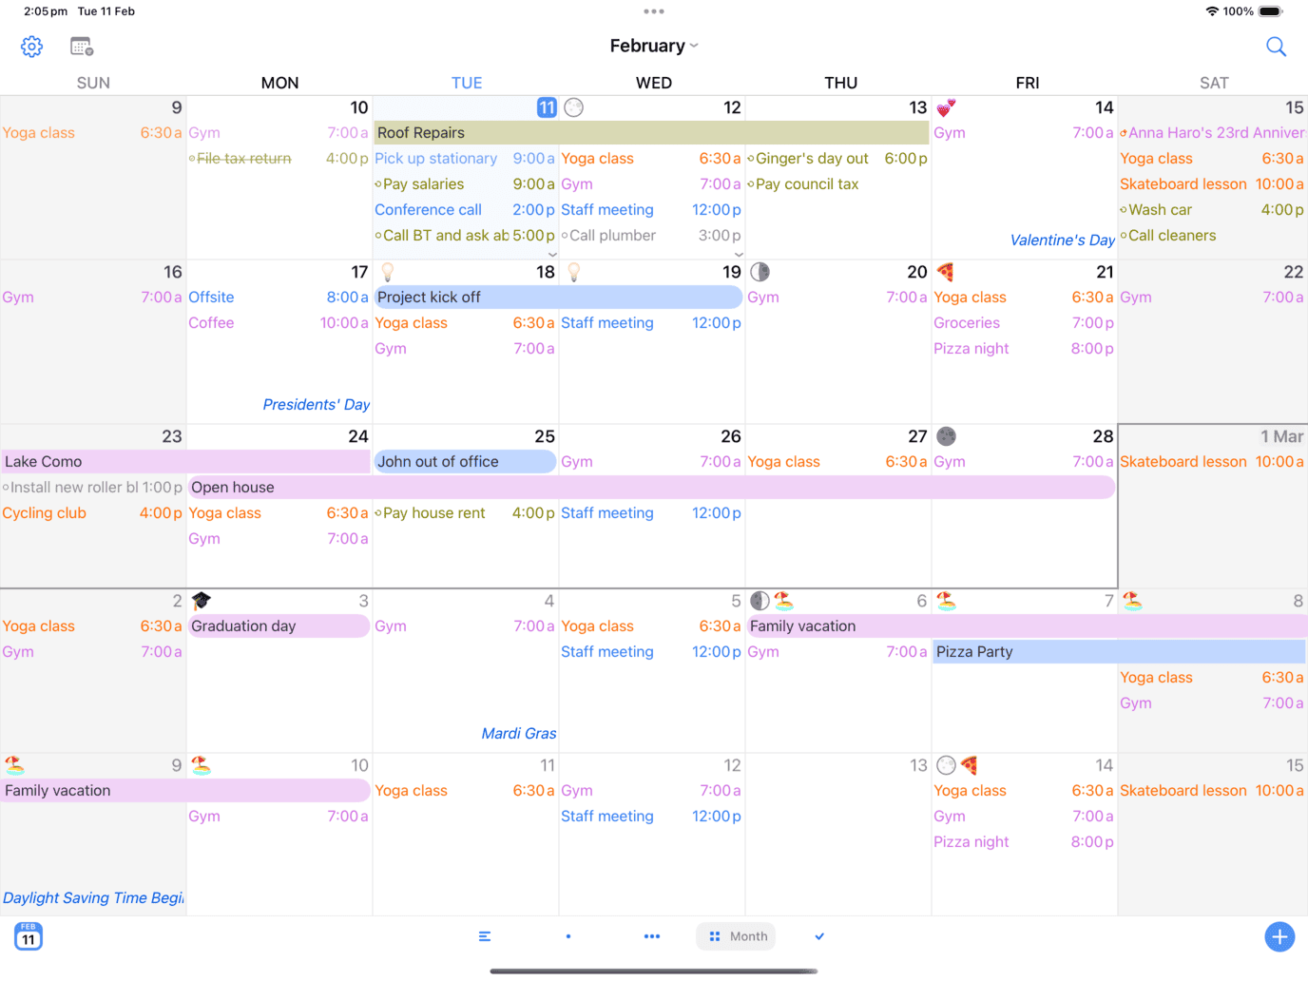Select the 1 Mar date cell
The width and height of the screenshot is (1308, 981).
tap(1281, 436)
